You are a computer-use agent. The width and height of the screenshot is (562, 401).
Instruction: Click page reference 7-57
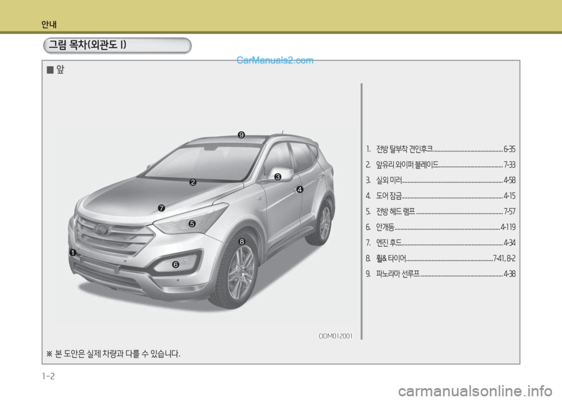point(510,211)
